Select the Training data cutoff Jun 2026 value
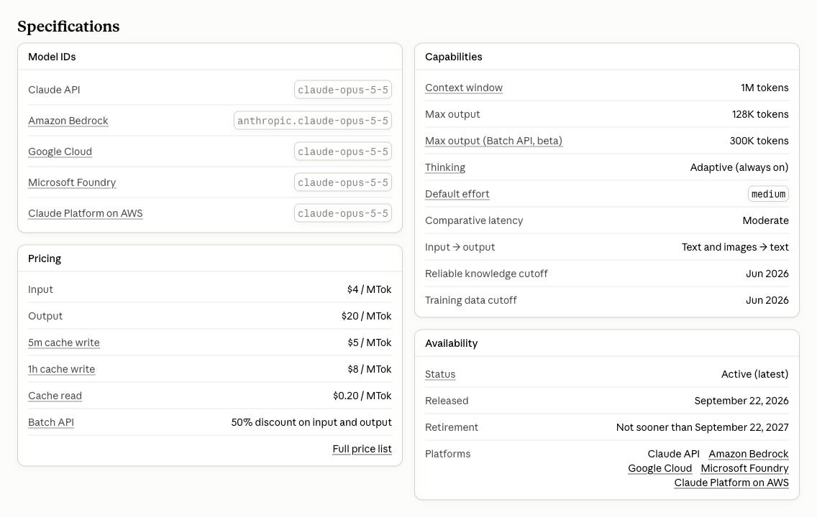This screenshot has height=517, width=817. coord(767,300)
